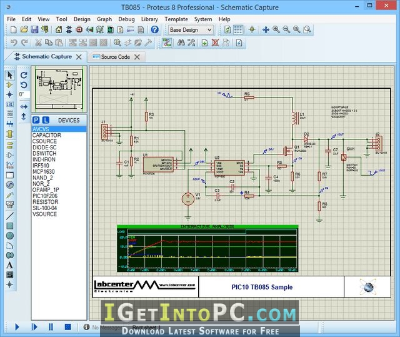Image resolution: width=400 pixels, height=337 pixels.
Task: Select the Junction Dot tool
Action: coord(10,94)
